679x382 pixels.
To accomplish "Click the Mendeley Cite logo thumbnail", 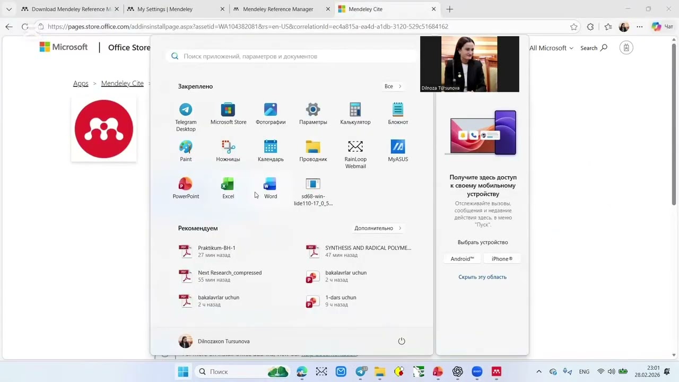I will (x=104, y=129).
